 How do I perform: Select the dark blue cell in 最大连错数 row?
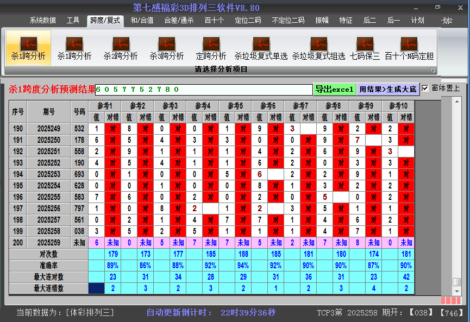click(x=97, y=288)
